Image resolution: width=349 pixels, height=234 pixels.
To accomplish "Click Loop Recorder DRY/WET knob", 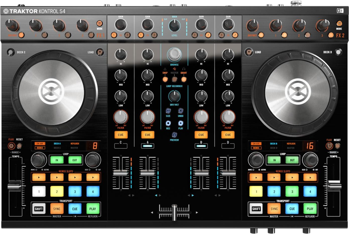I will click(x=174, y=96).
